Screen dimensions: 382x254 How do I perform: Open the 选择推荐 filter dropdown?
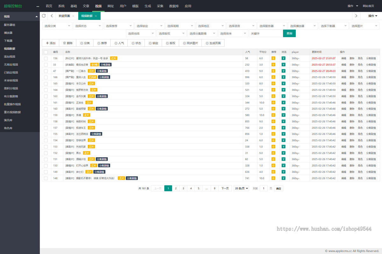(x=119, y=26)
